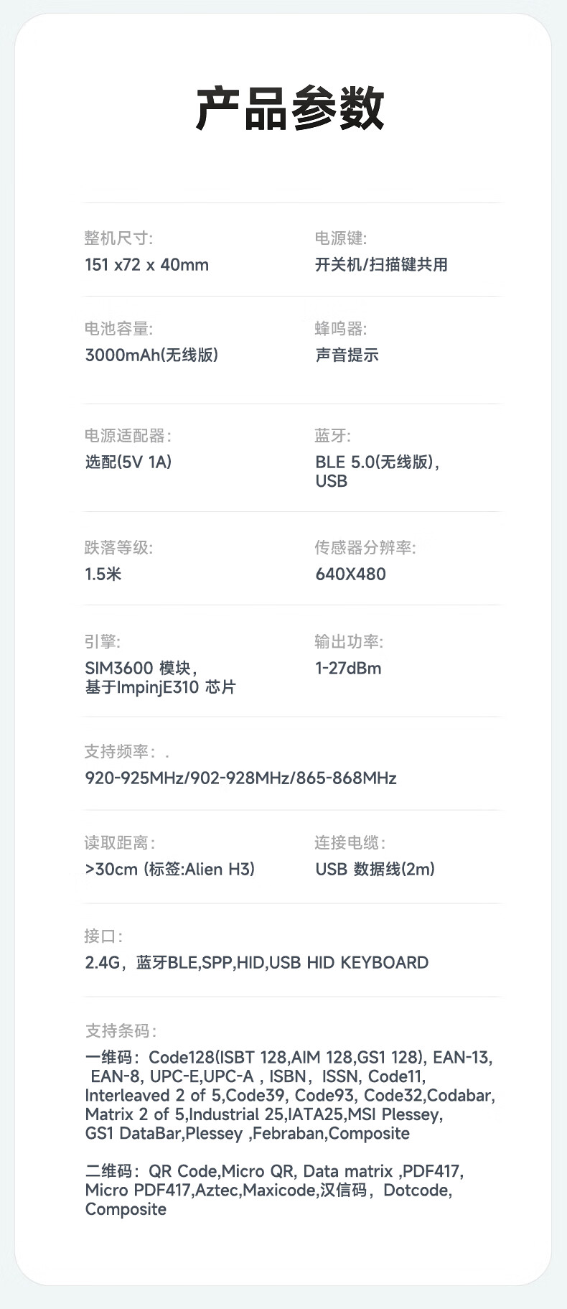This screenshot has height=1309, width=567.
Task: Click the 开关机/扫描键共用 text
Action: click(x=381, y=265)
